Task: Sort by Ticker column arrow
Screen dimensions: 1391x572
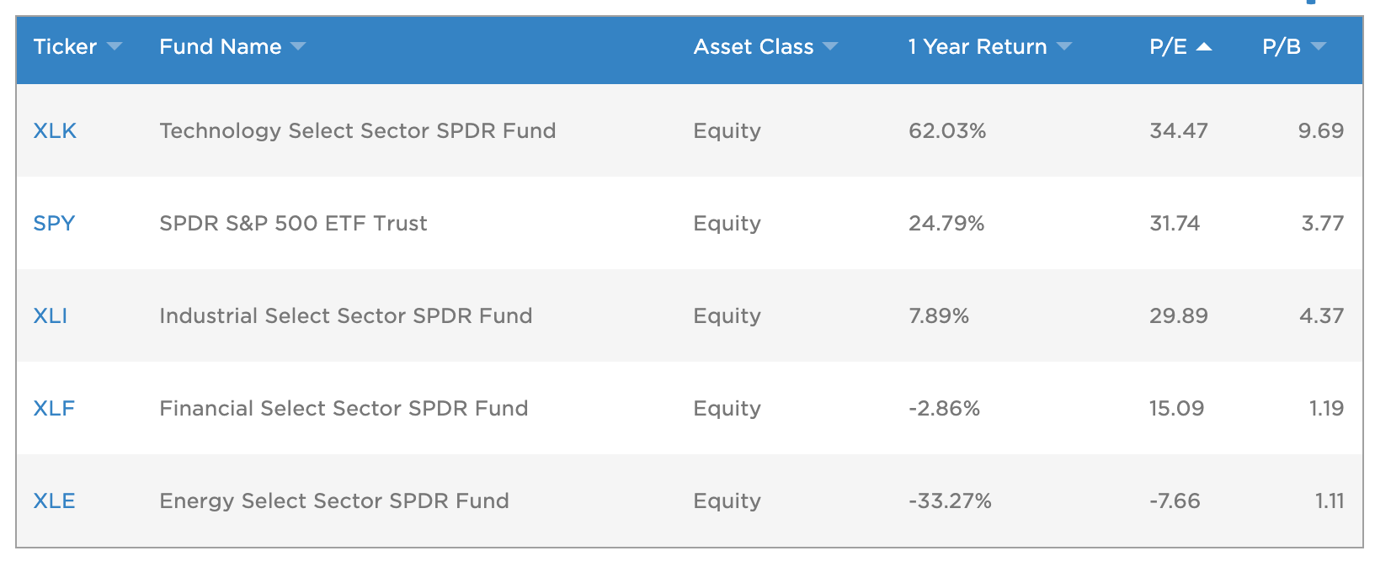Action: tap(115, 46)
